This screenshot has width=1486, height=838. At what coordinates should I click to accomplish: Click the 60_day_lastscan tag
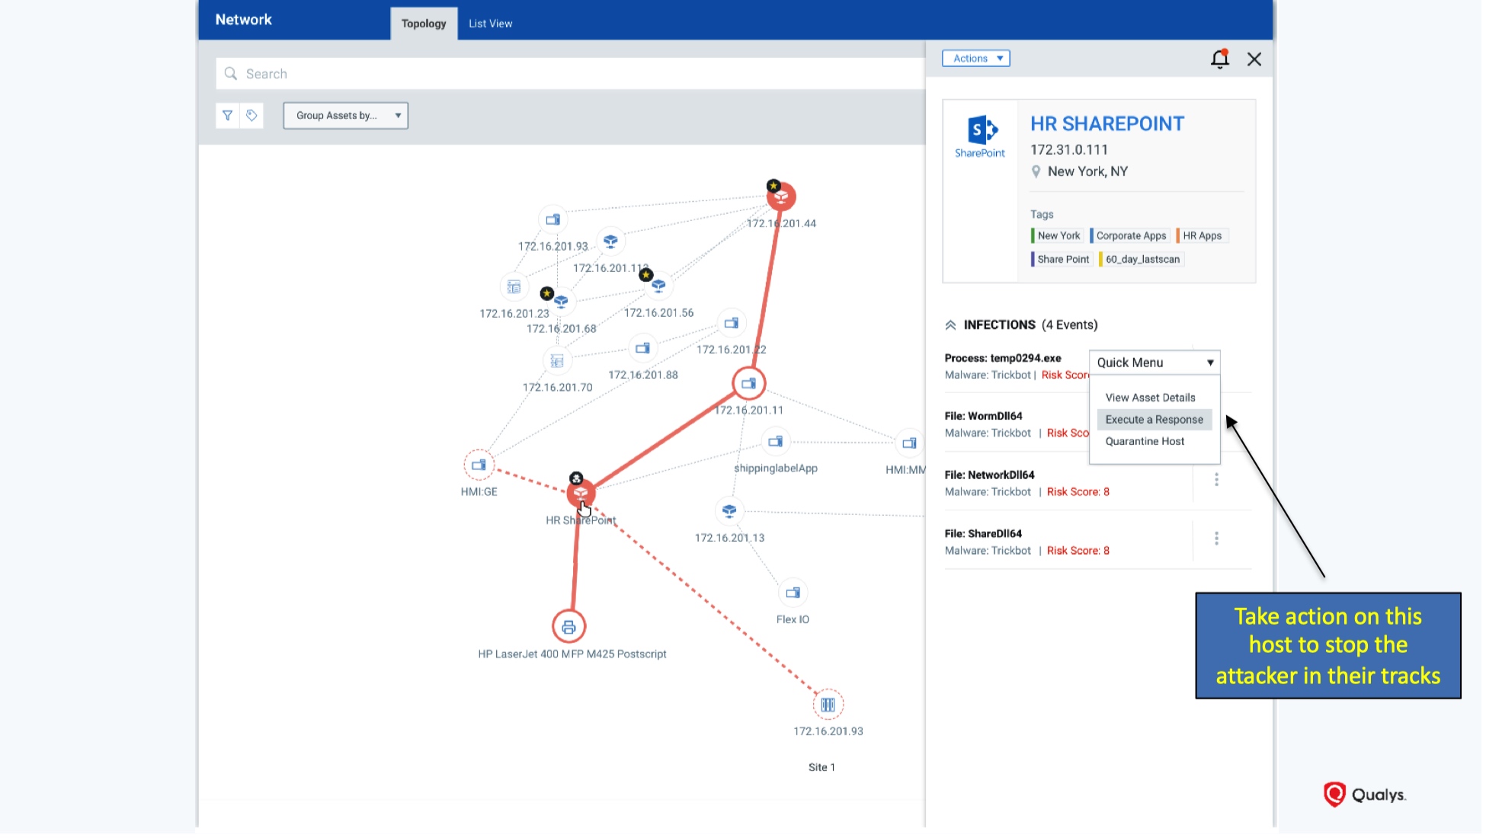coord(1141,260)
